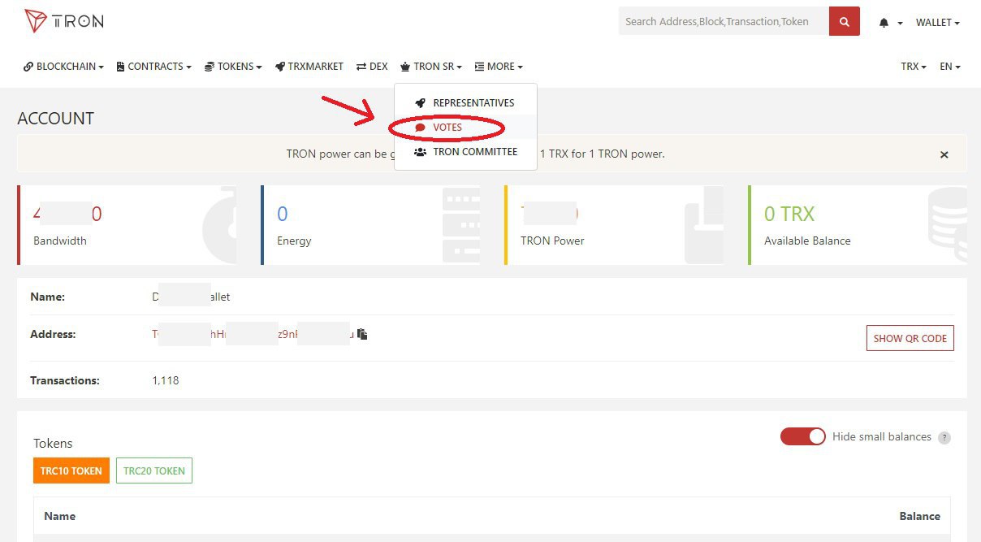Screen dimensions: 981x542
Task: Click the TRON logo
Action: click(63, 21)
